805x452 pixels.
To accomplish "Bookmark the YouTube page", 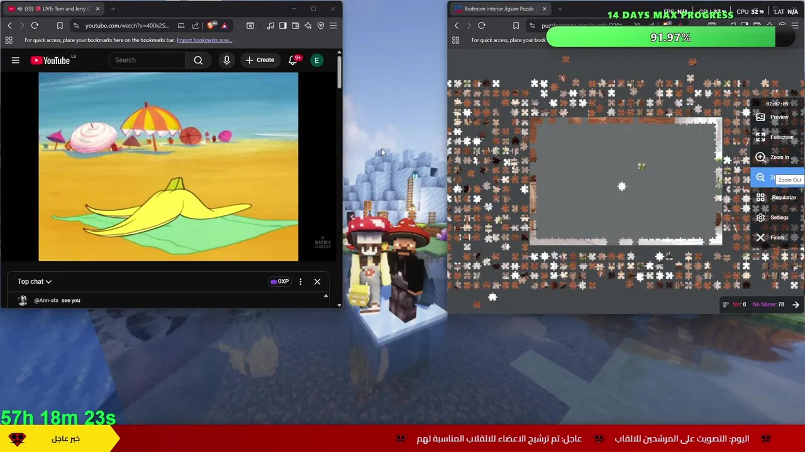I will [60, 26].
